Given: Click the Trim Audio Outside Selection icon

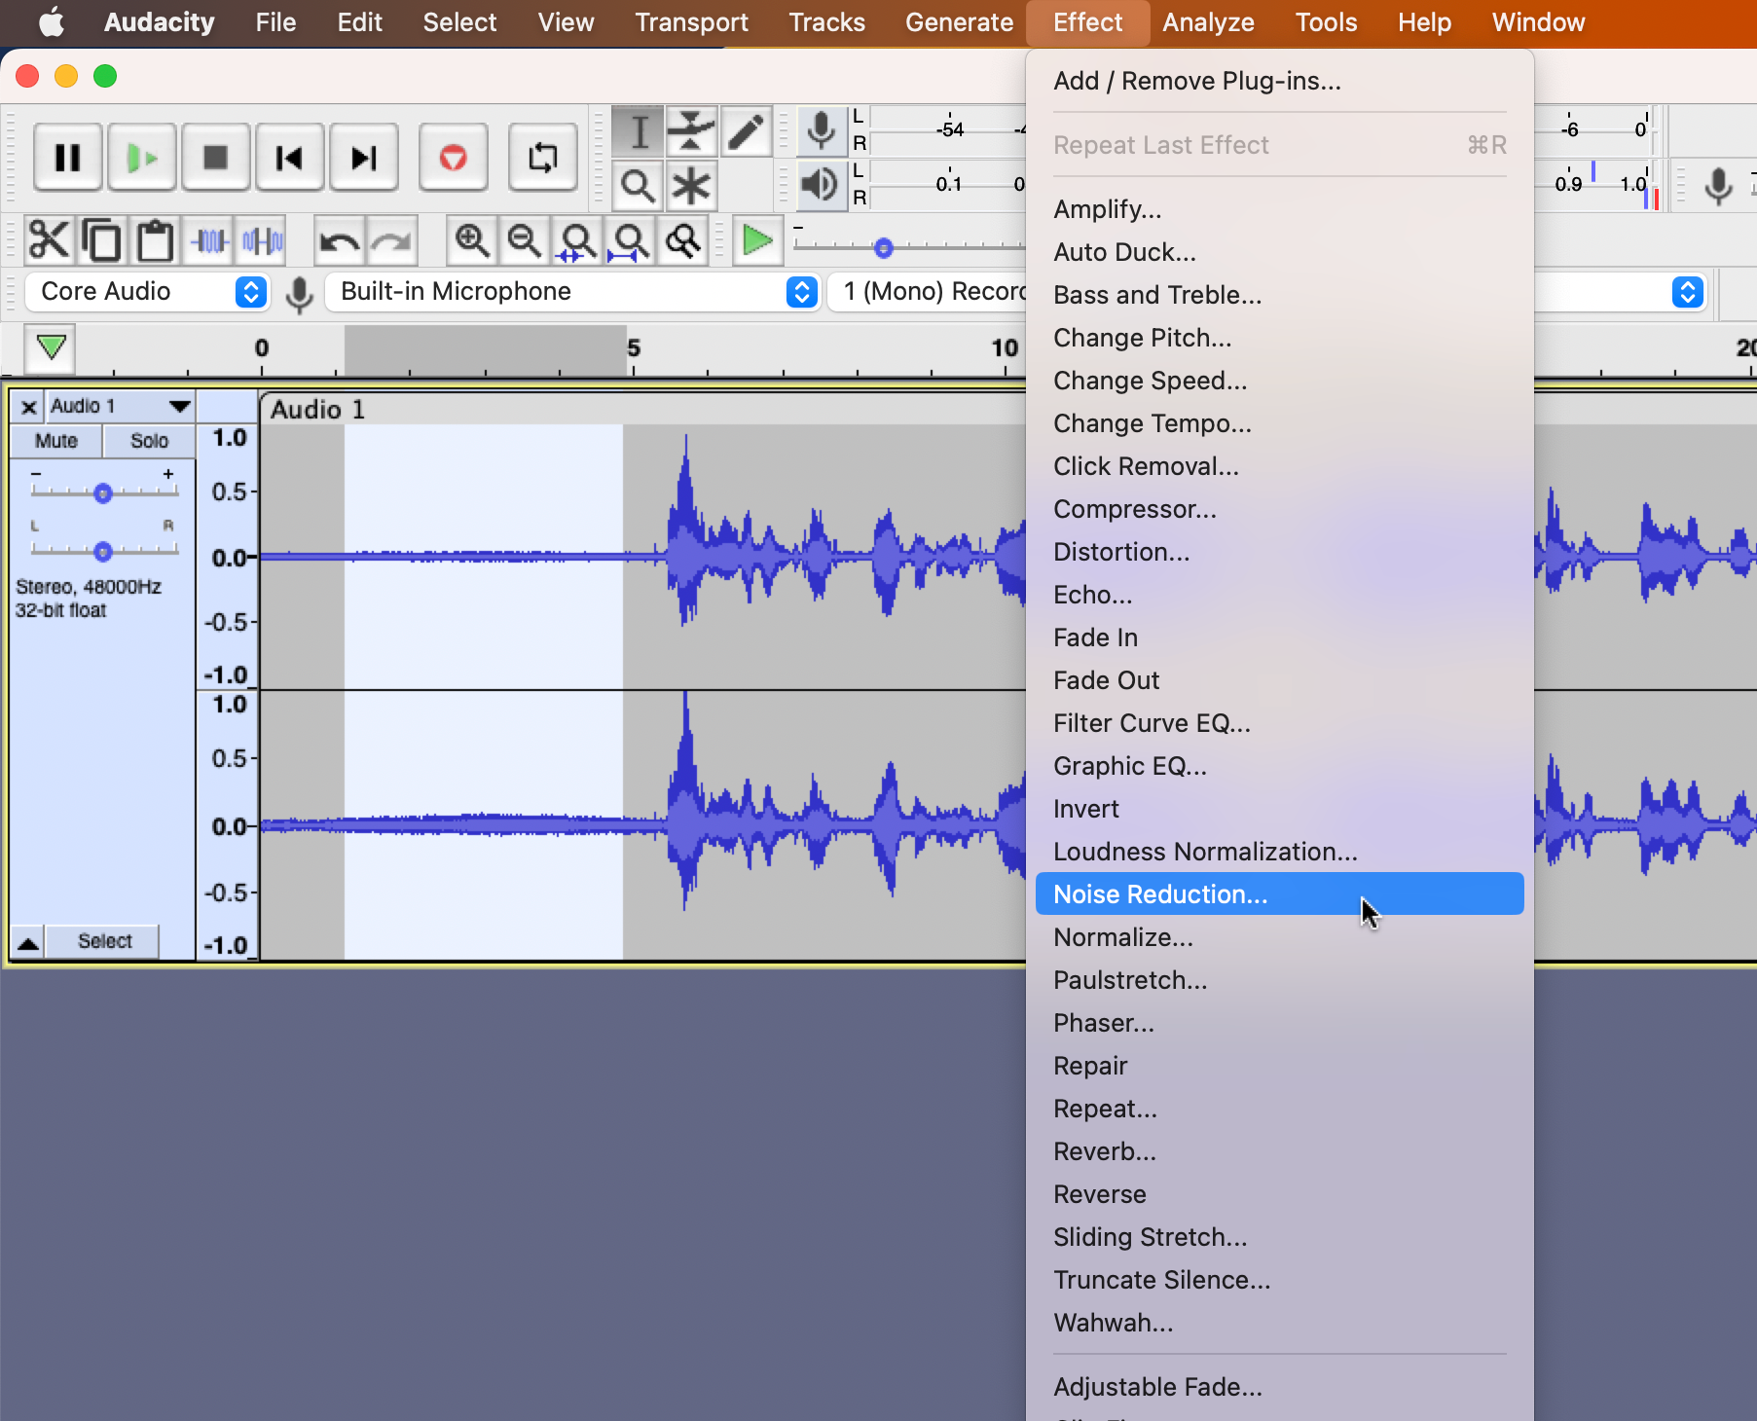Looking at the screenshot, I should pos(207,239).
